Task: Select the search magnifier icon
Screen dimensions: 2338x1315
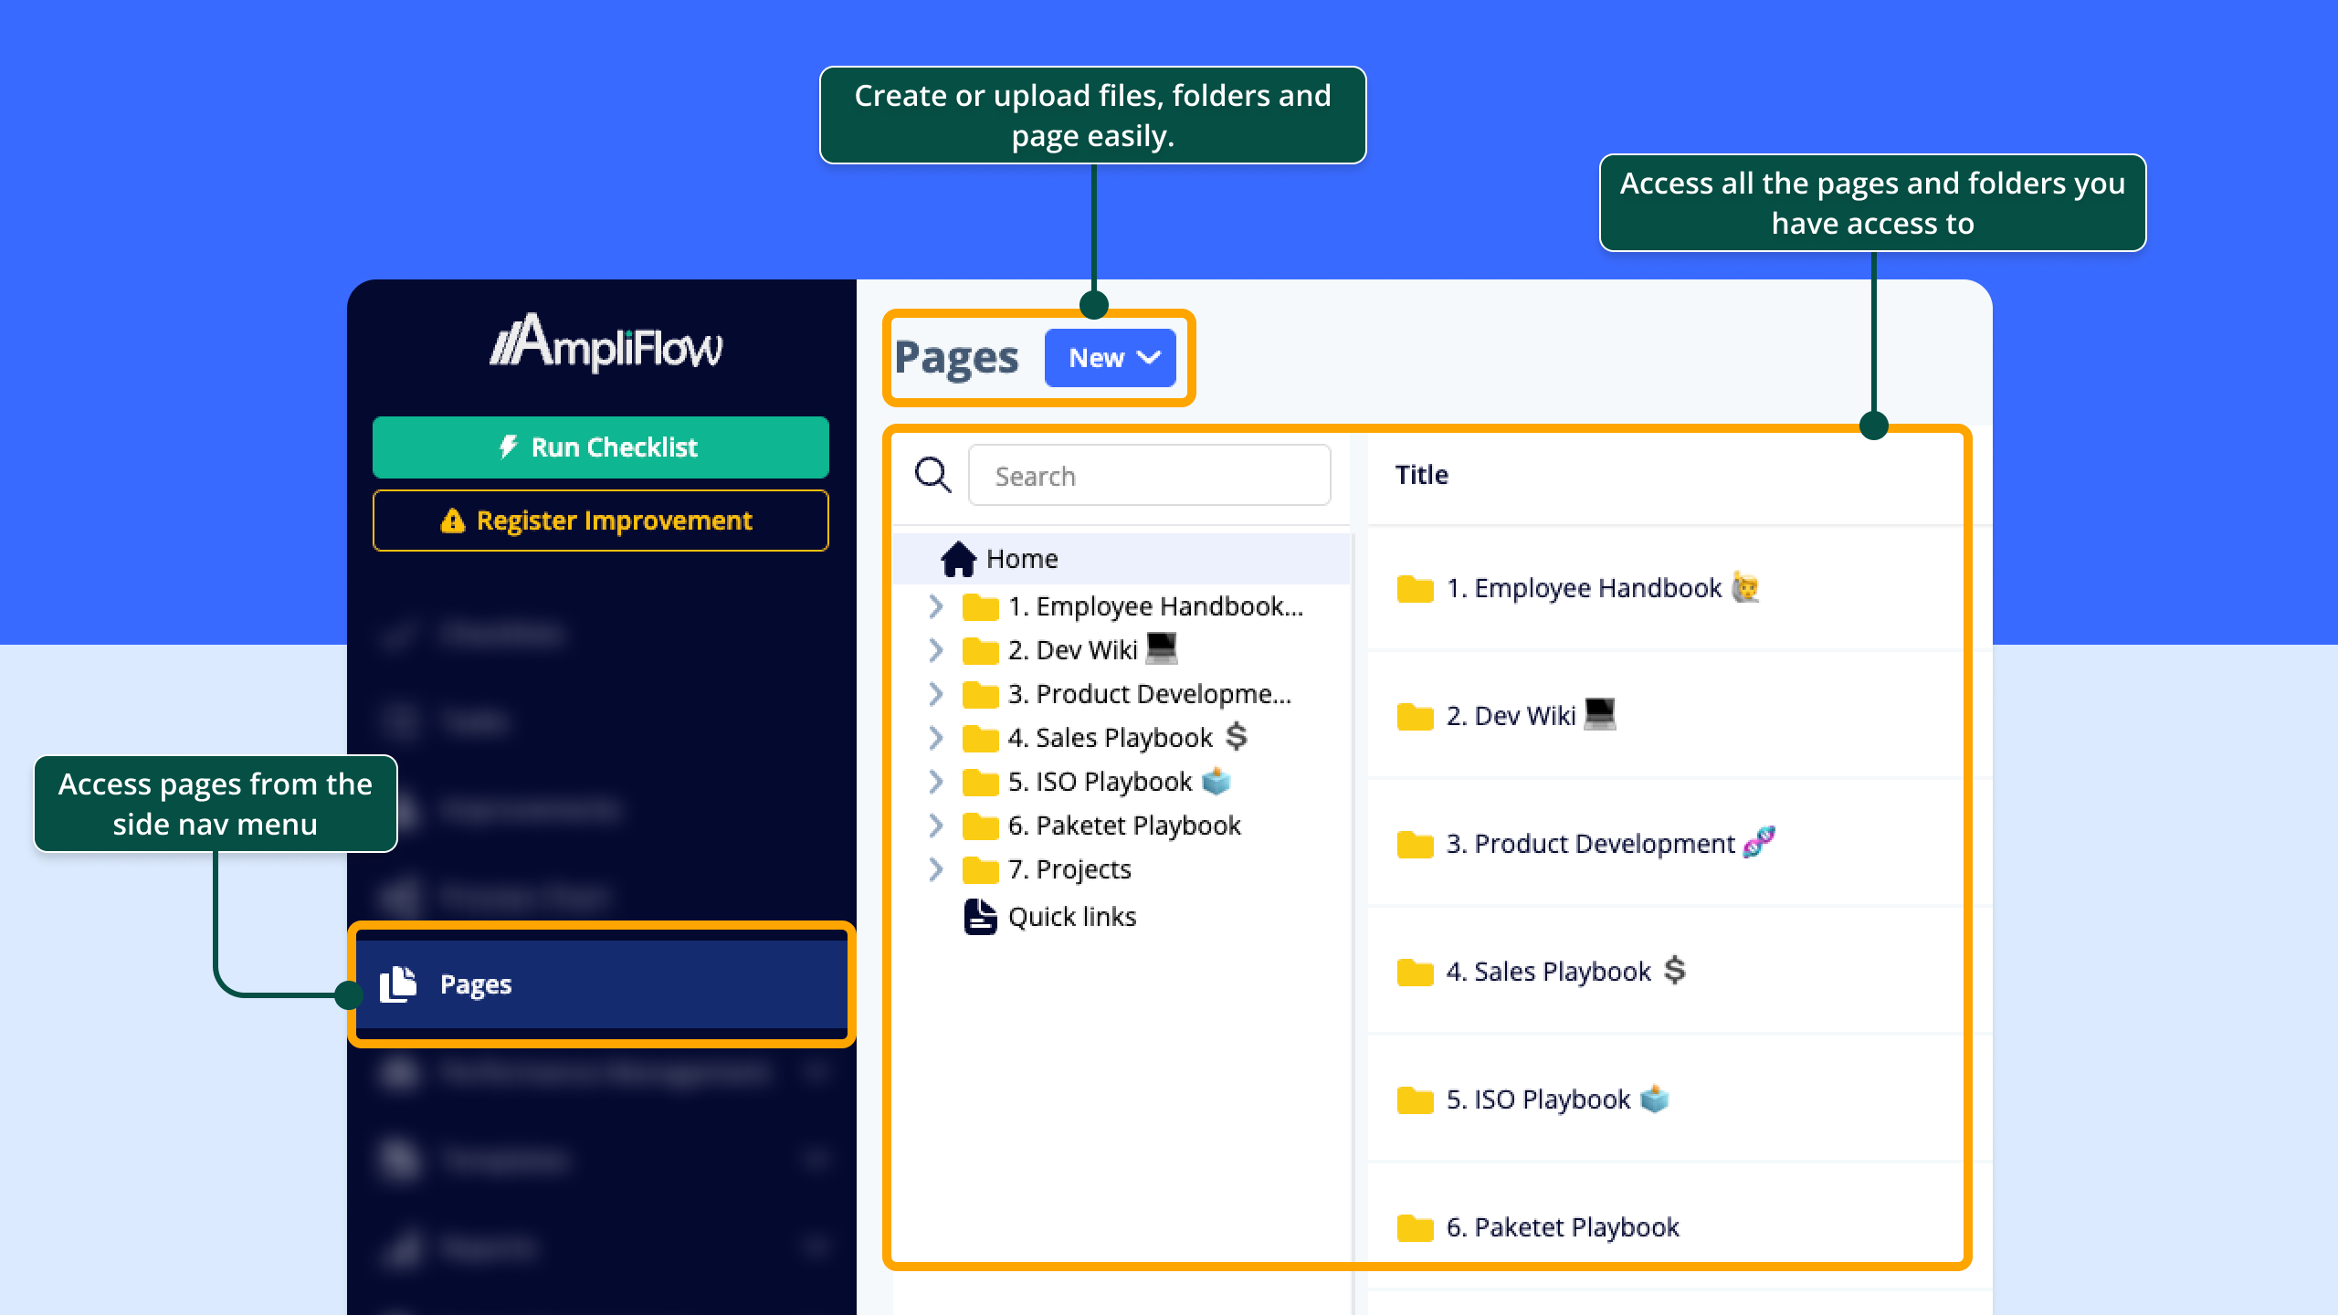Action: pyautogui.click(x=932, y=475)
